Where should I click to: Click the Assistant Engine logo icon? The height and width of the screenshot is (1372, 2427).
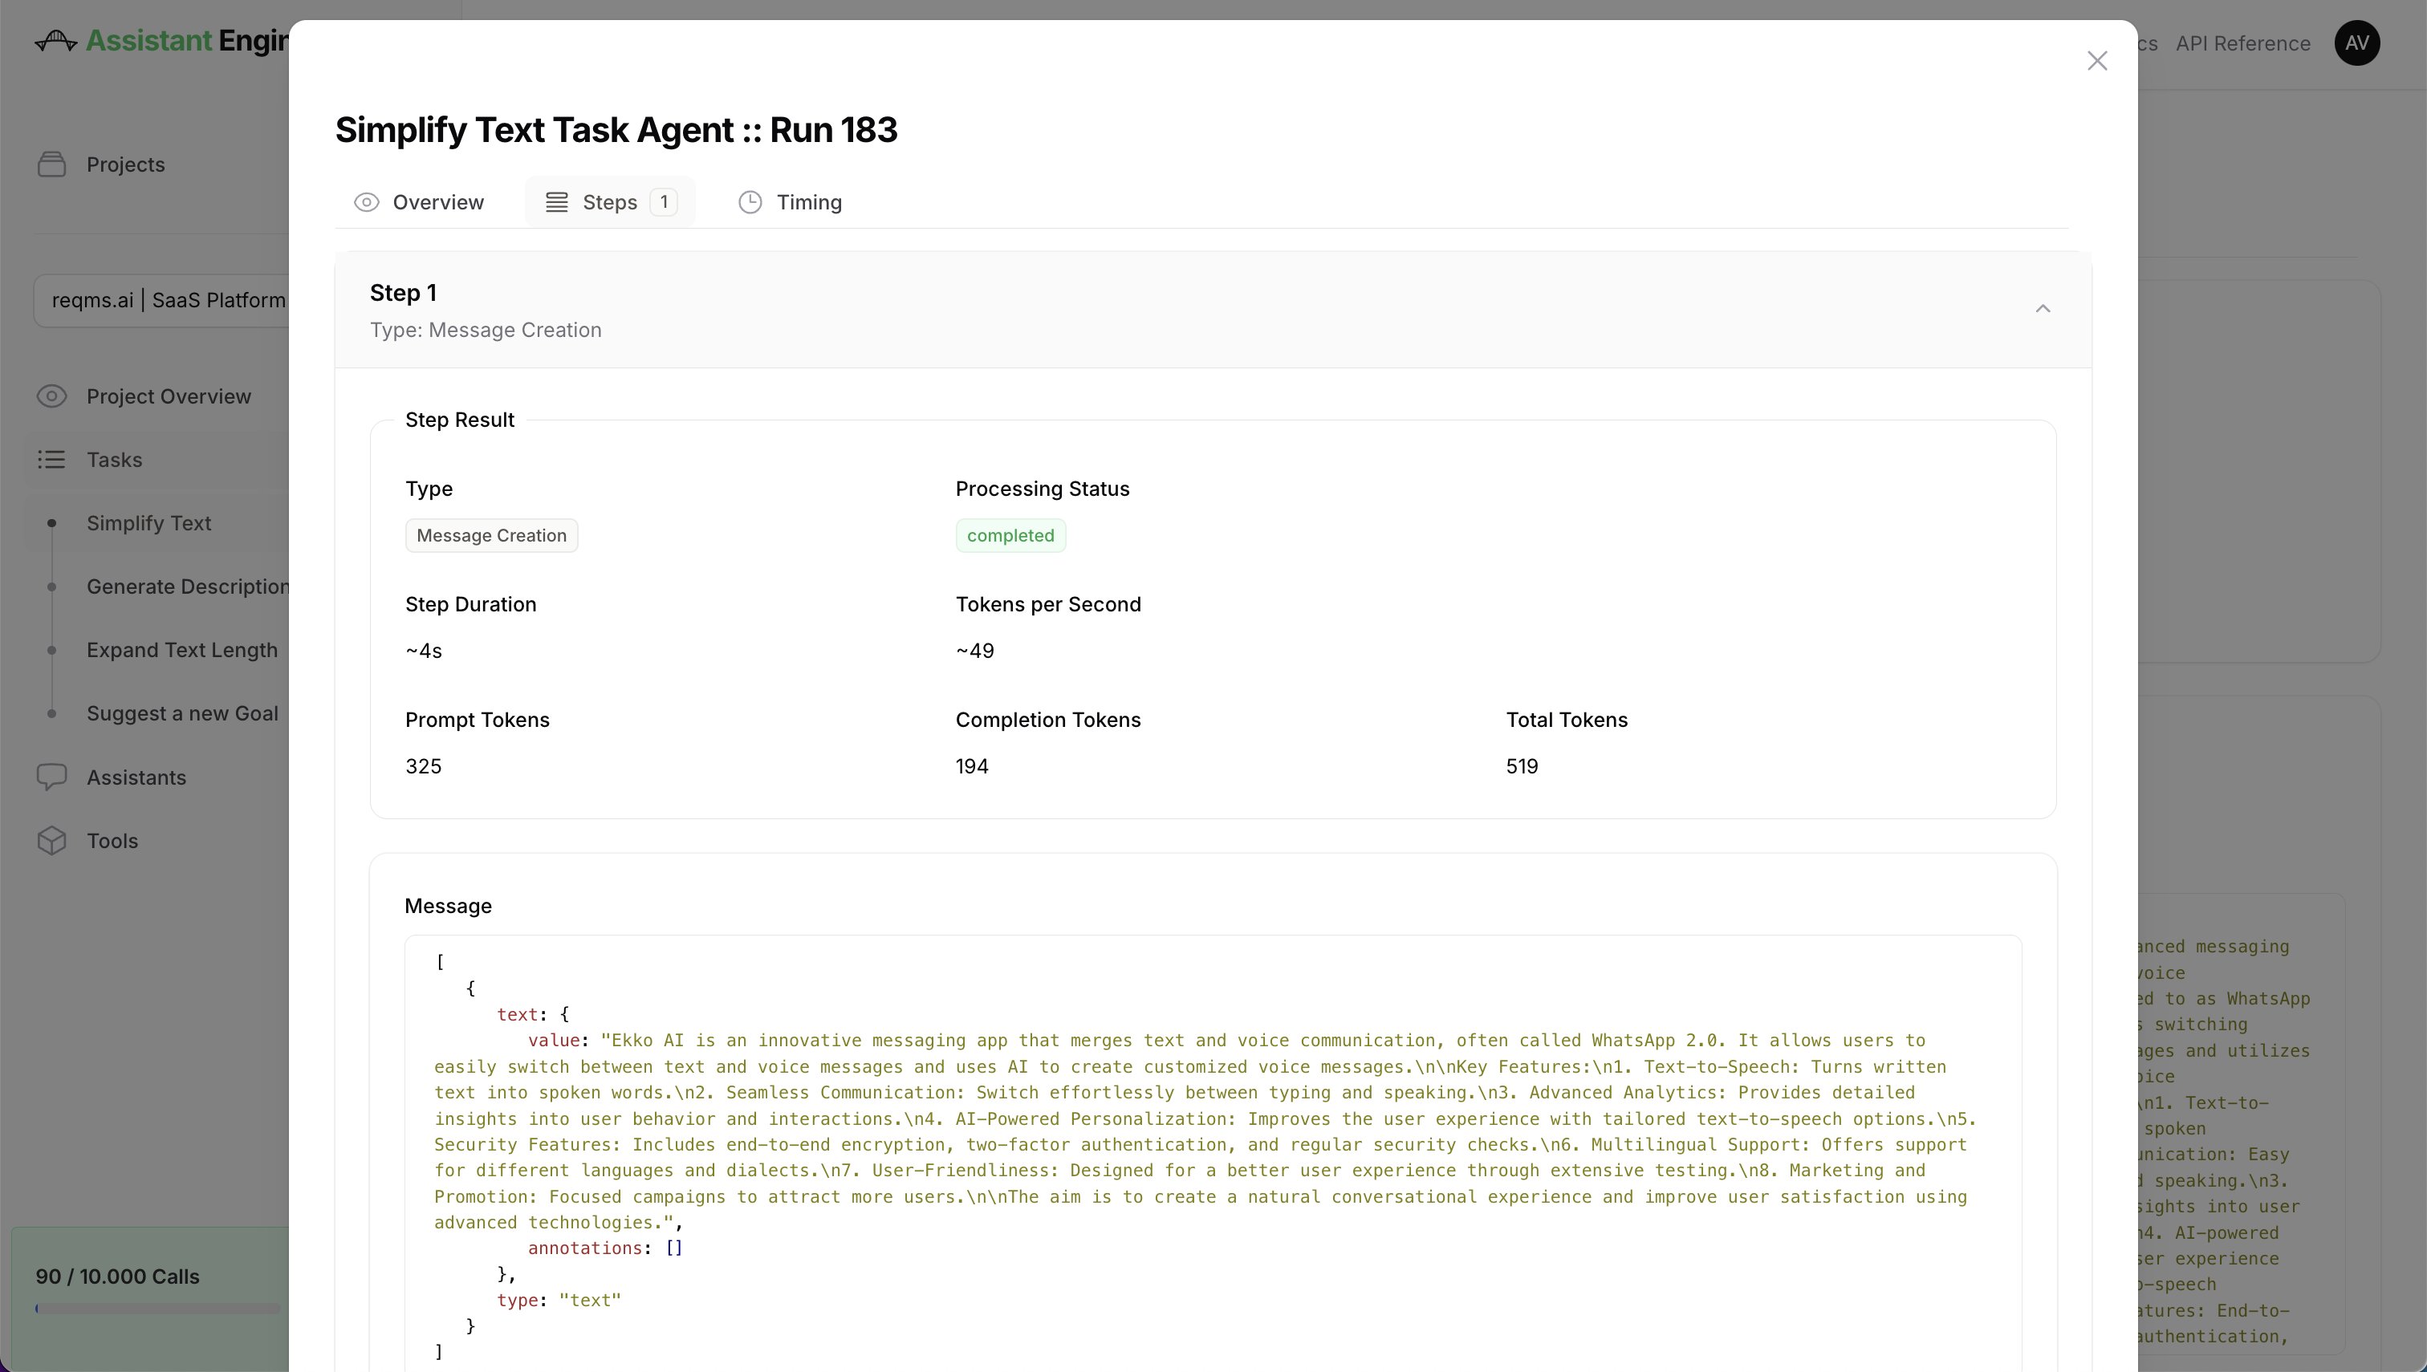tap(55, 41)
